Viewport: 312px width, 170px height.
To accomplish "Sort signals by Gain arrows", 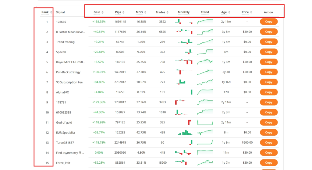I will coord(103,12).
